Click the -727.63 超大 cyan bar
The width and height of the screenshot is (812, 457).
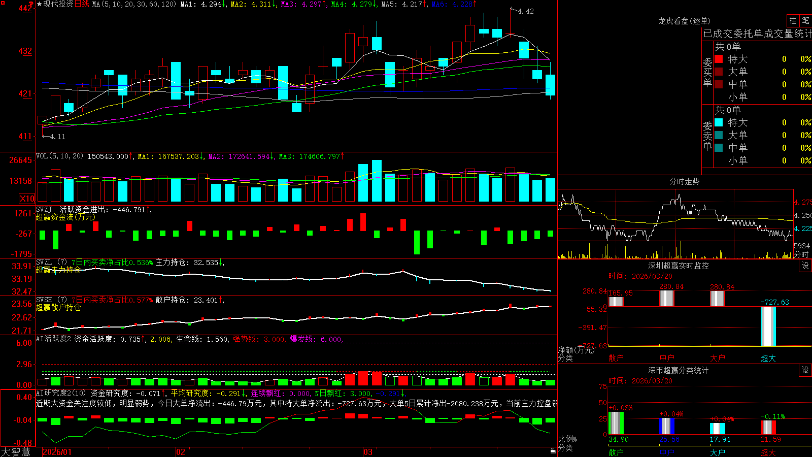(768, 326)
